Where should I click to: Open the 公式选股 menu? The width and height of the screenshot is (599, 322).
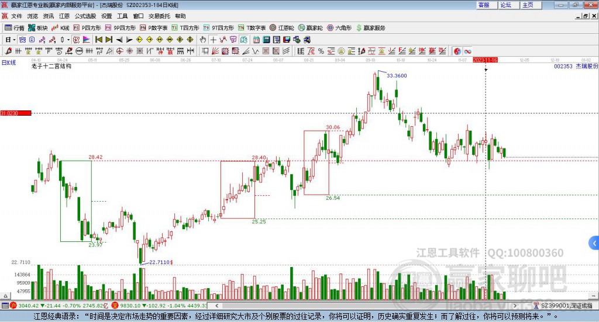click(85, 16)
